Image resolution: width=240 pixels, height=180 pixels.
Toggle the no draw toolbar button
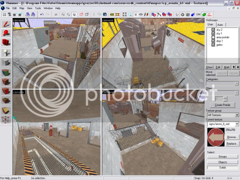(209, 14)
